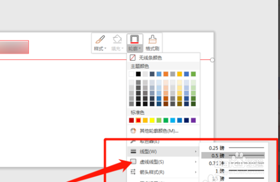Pick the light blue standard color swatch
Screen dimensions: 280x182
(173, 120)
